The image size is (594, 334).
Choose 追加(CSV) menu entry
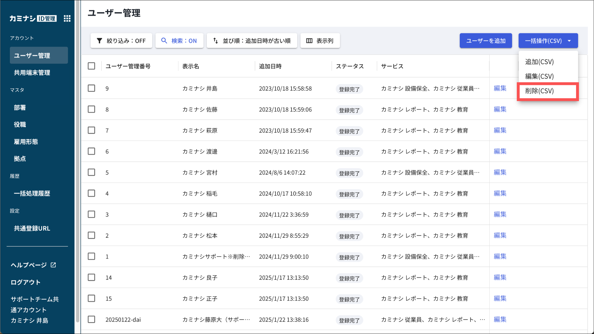click(539, 62)
